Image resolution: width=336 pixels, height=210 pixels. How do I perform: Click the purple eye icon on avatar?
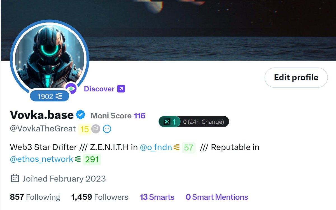tap(71, 89)
